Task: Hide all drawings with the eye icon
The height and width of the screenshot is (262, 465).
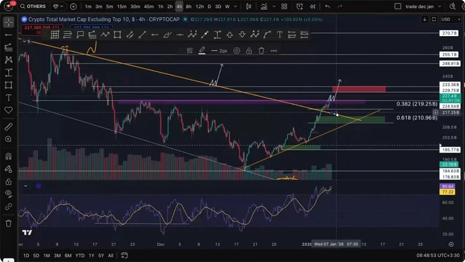Action: pyautogui.click(x=9, y=193)
